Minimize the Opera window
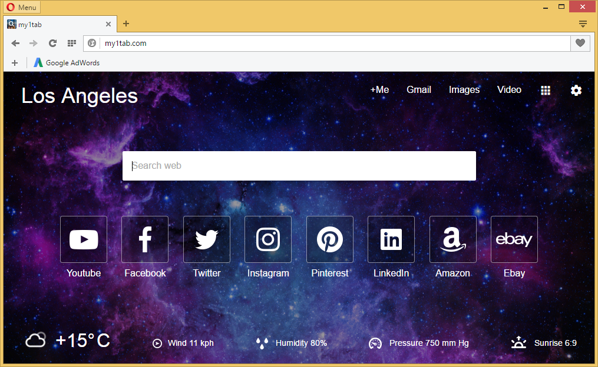 (x=546, y=7)
